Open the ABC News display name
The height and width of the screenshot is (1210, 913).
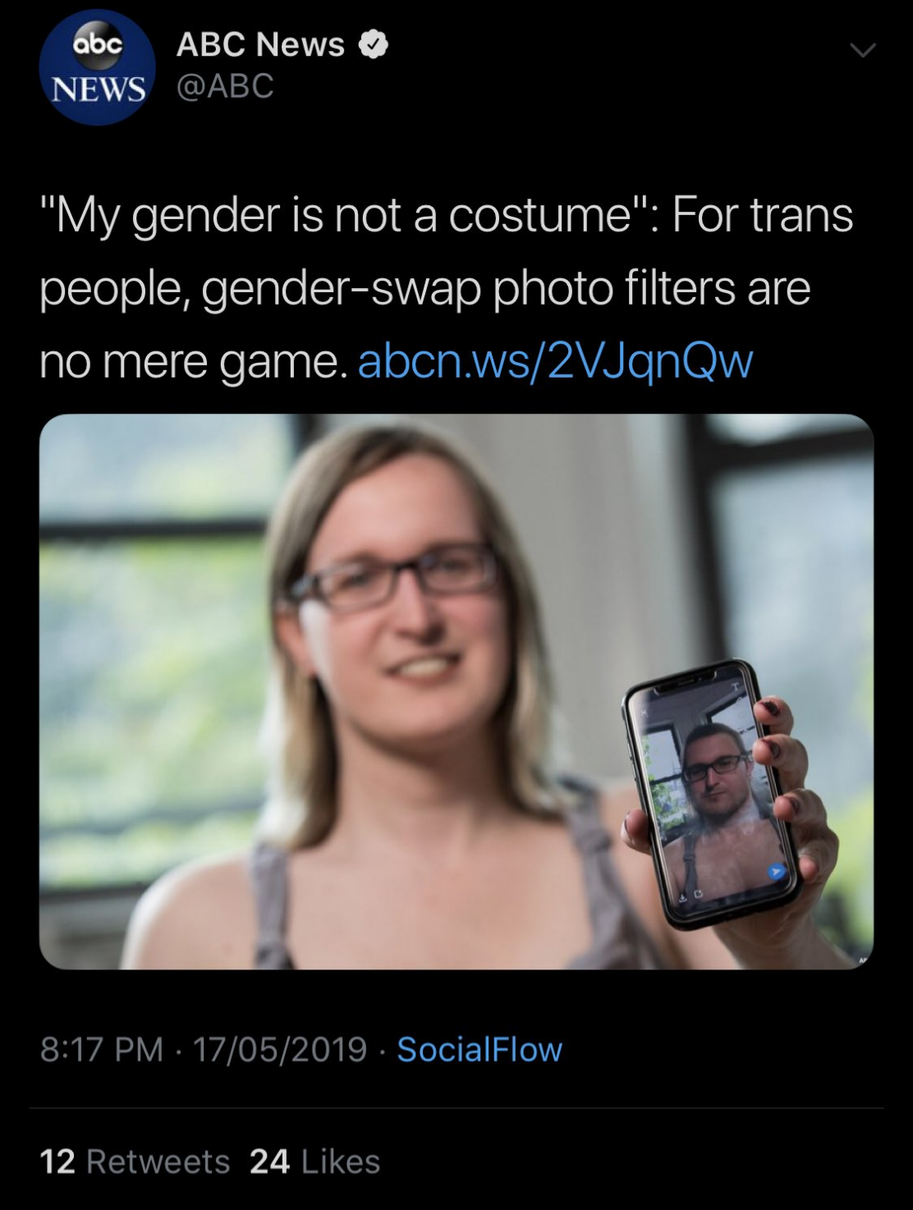click(x=260, y=44)
